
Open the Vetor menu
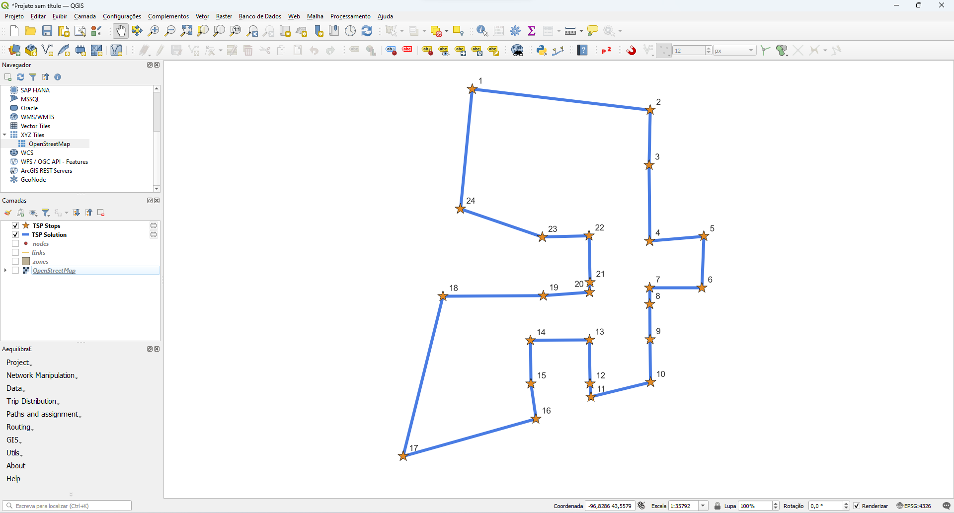202,16
